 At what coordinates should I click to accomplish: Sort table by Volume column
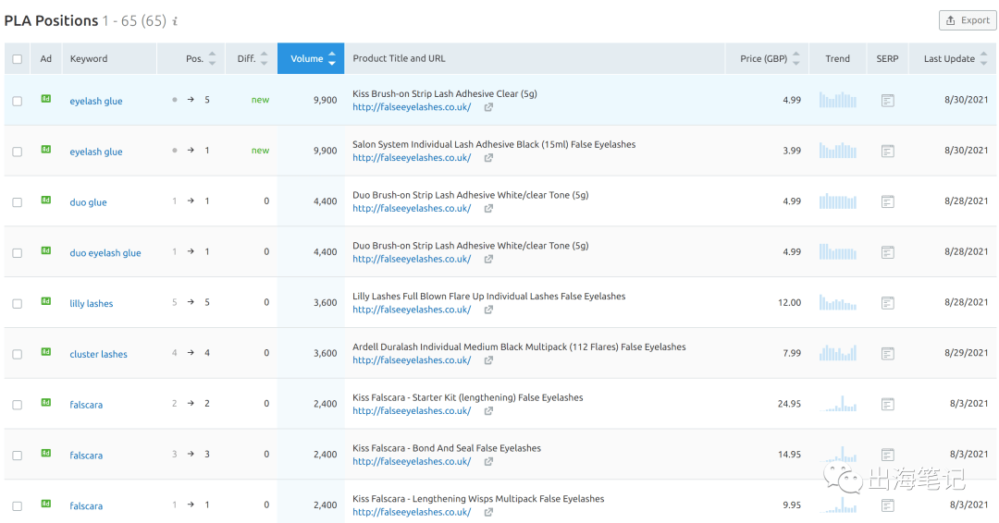[311, 58]
